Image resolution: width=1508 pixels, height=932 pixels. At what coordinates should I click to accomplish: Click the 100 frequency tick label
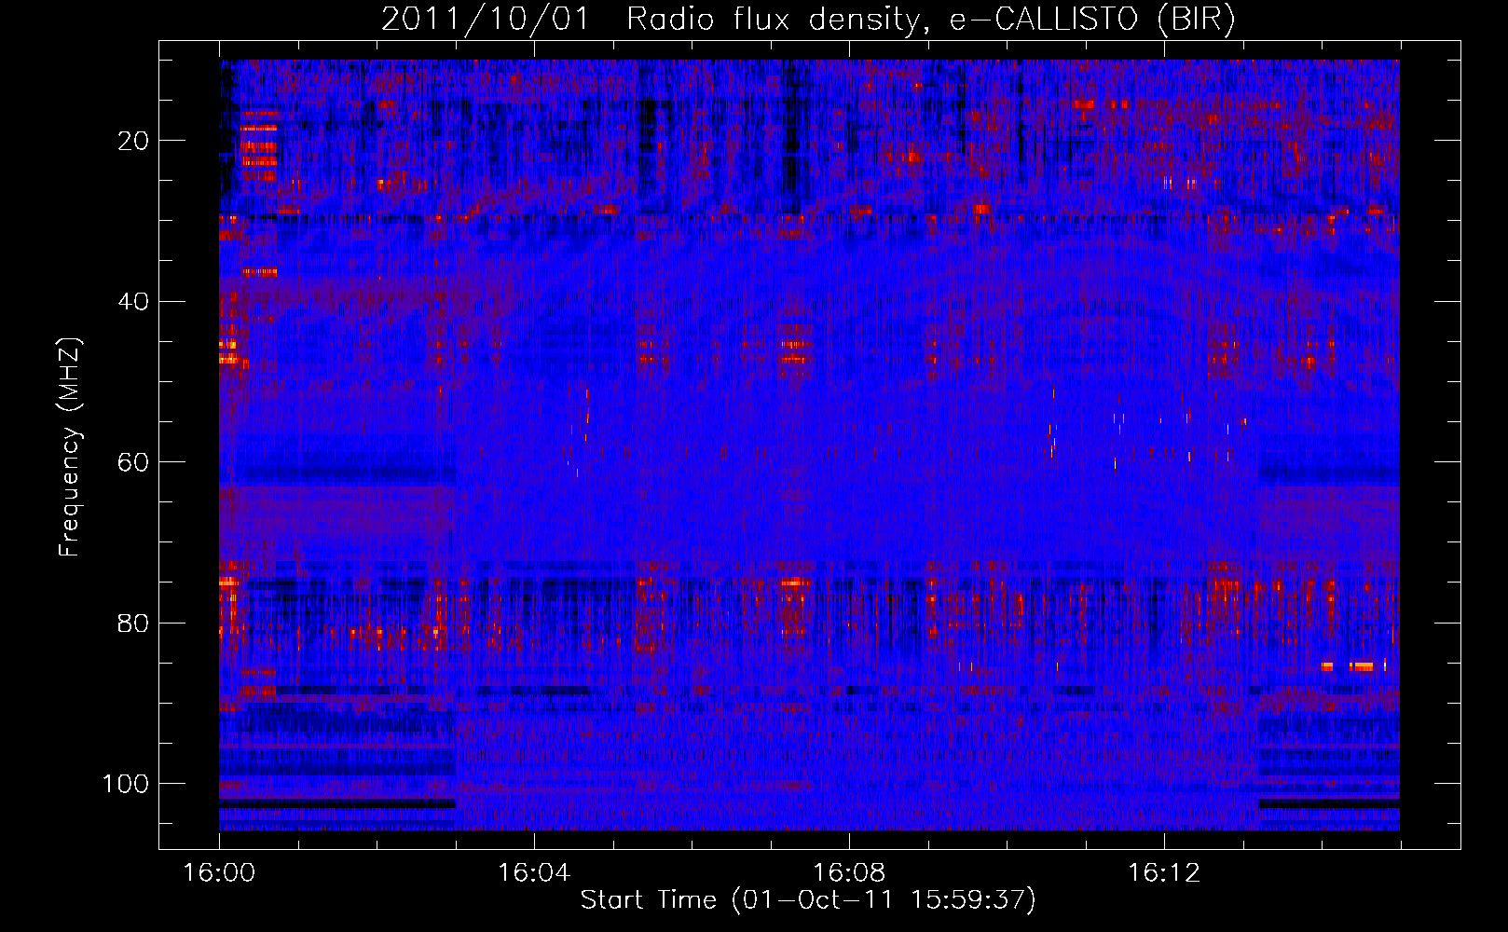pos(126,784)
